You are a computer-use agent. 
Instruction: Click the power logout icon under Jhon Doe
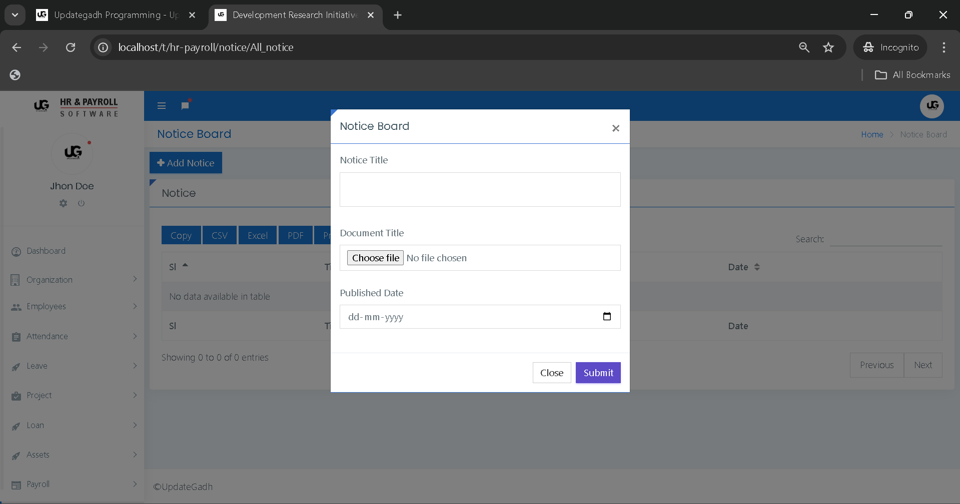tap(81, 203)
